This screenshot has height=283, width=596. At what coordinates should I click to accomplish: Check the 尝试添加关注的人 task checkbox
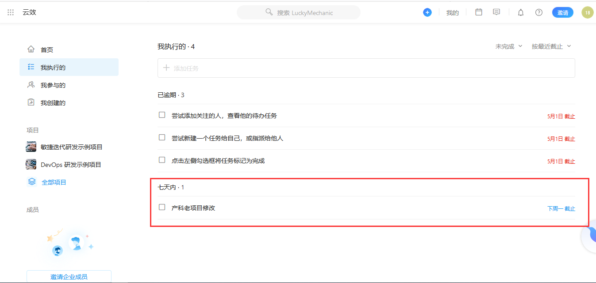tap(162, 114)
